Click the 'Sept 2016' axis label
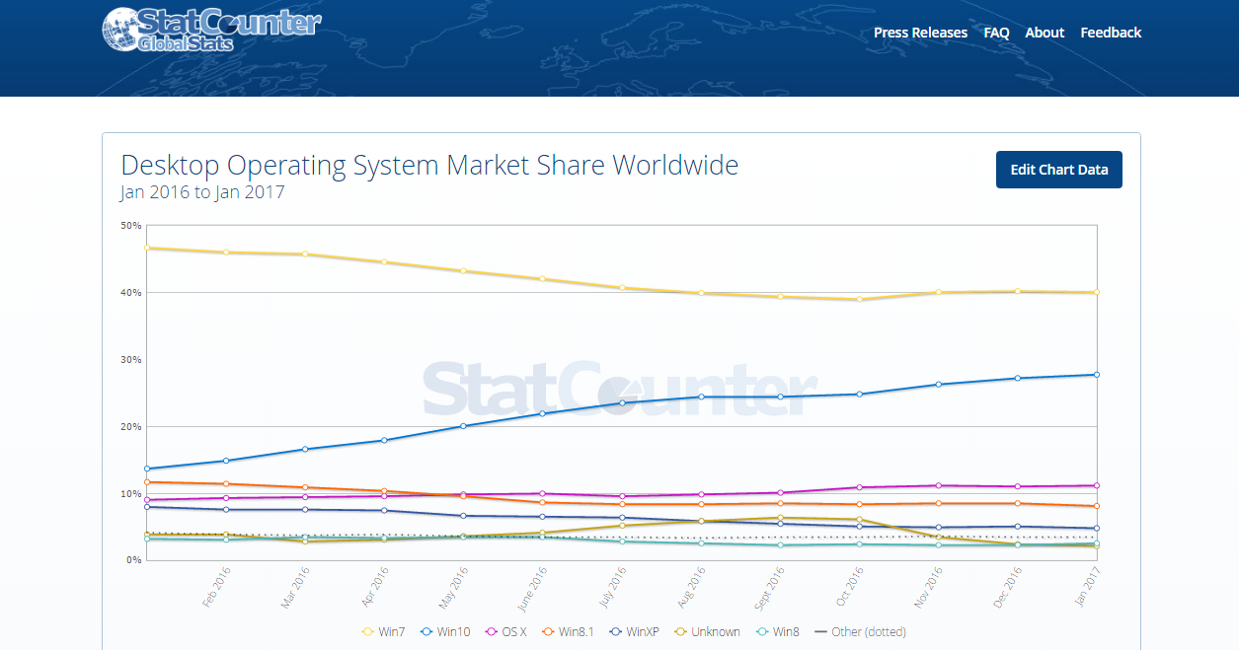 [x=769, y=588]
